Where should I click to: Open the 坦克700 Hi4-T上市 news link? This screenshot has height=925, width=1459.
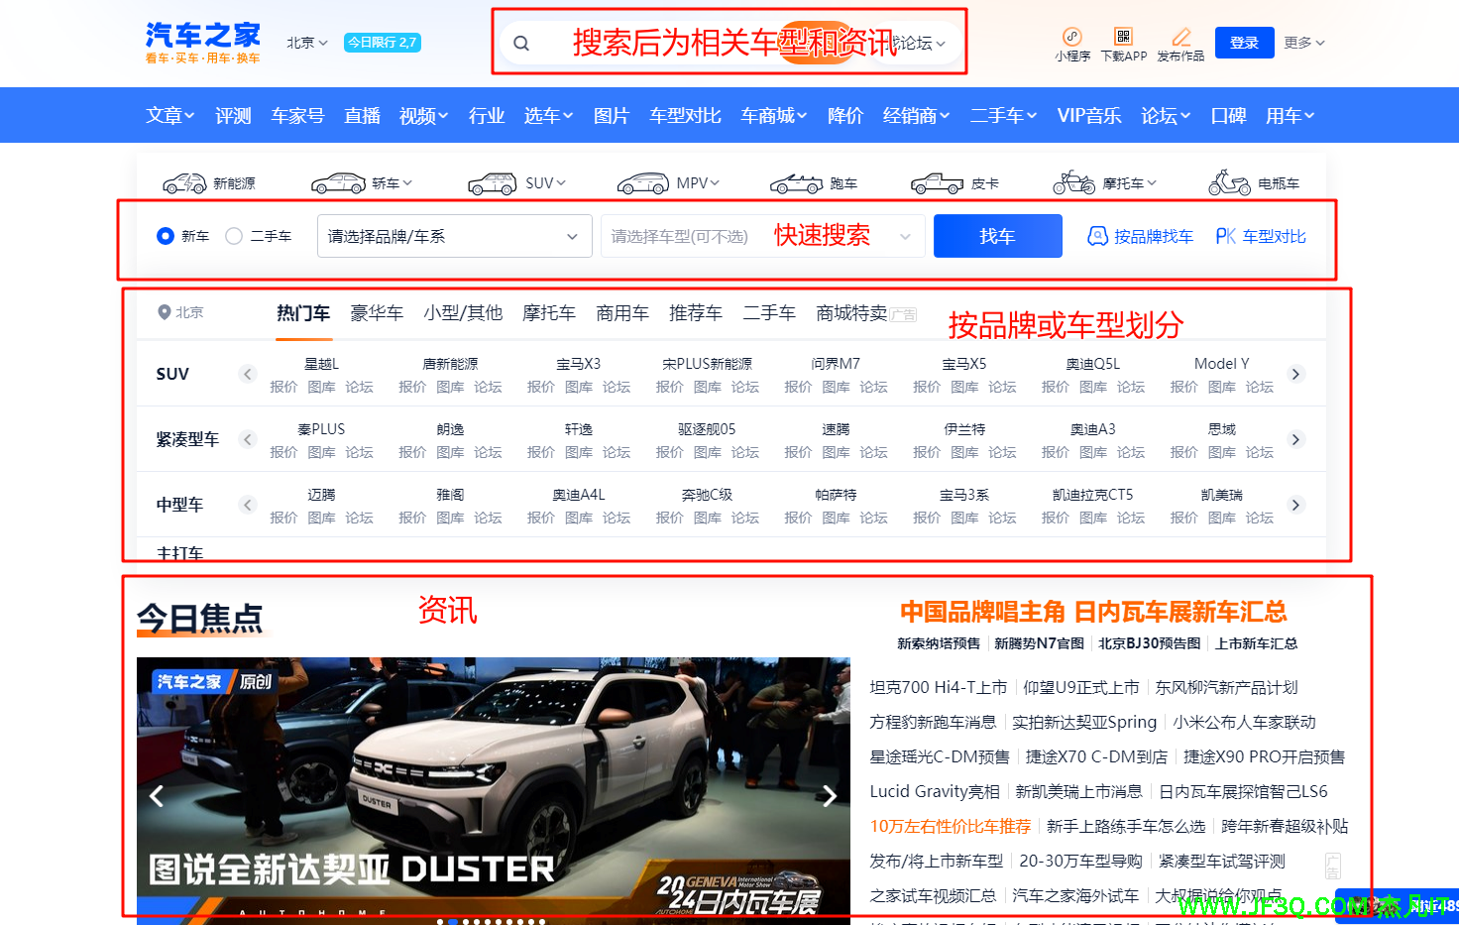[x=938, y=687]
